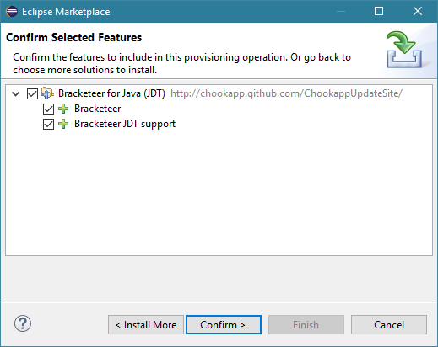Close the Eclipse Marketplace dialog
This screenshot has width=438, height=347.
pyautogui.click(x=418, y=11)
